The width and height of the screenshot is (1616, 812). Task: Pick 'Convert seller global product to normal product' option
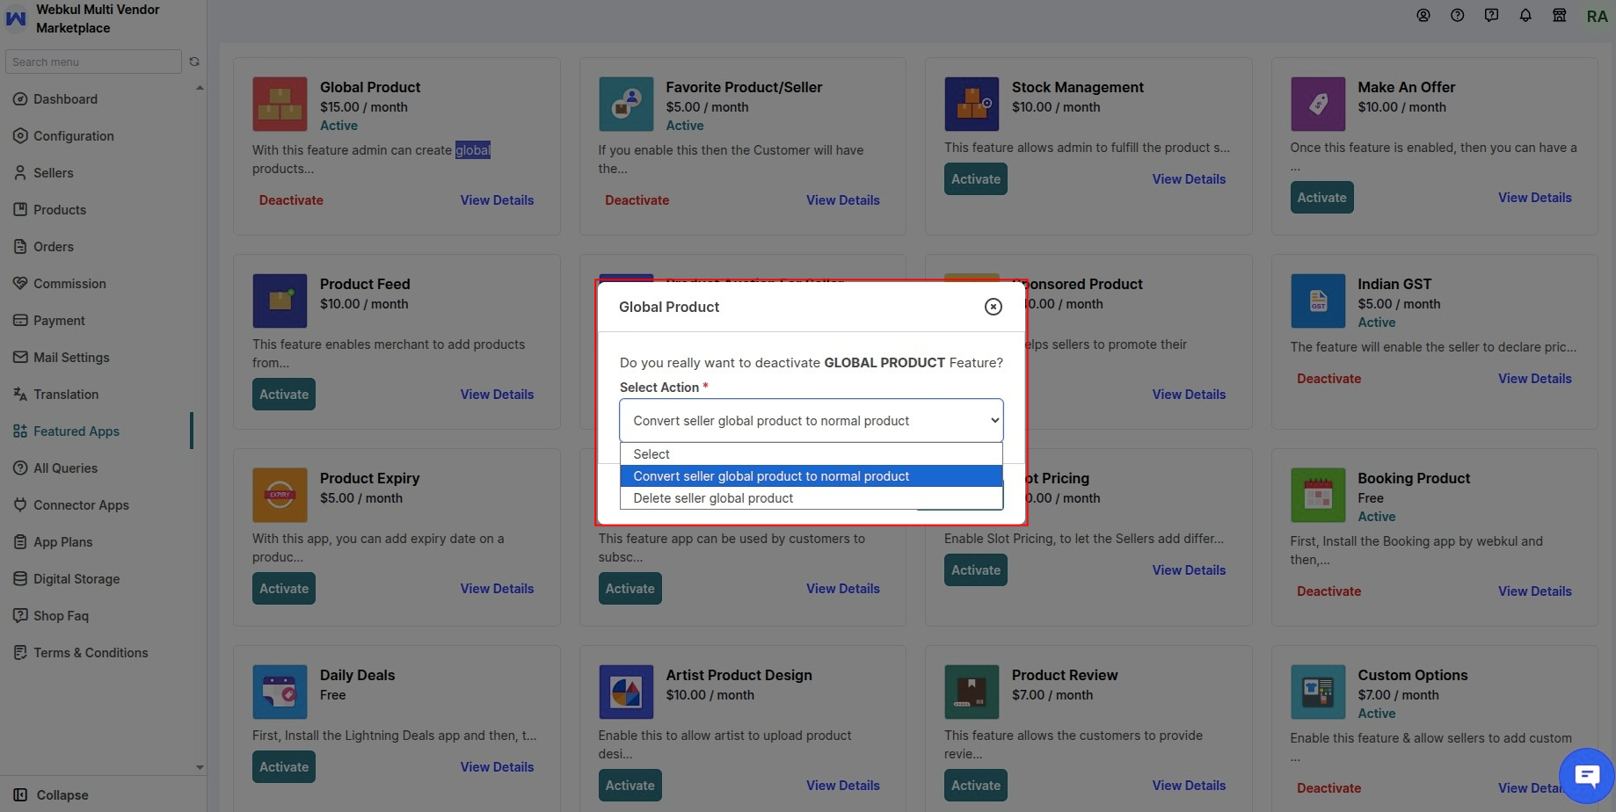coord(811,476)
